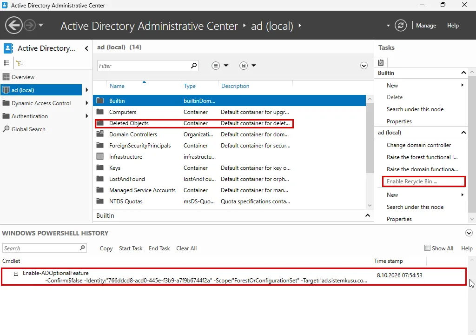The height and width of the screenshot is (335, 476).
Task: Collapse the ad (local) tasks section
Action: coord(463,132)
